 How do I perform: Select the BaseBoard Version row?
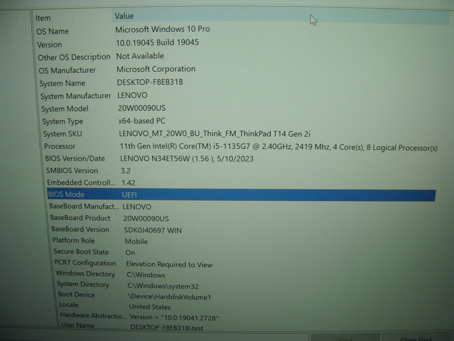[x=241, y=230]
